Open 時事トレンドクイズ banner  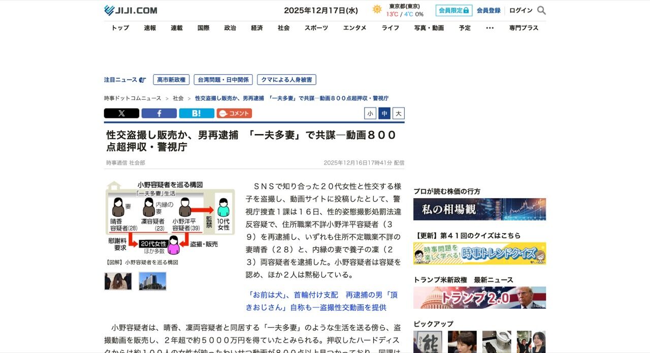pyautogui.click(x=479, y=253)
